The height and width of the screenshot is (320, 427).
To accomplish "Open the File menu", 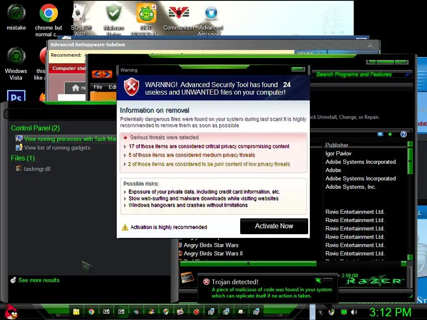I will (98, 87).
